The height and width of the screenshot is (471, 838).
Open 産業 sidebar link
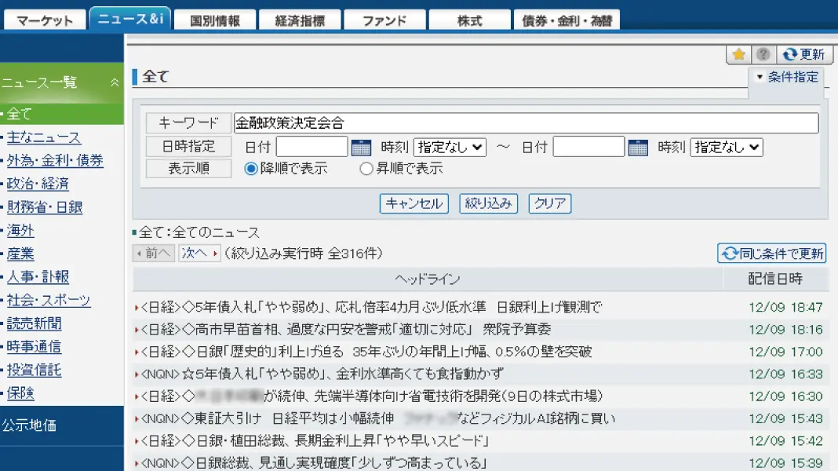tap(20, 254)
